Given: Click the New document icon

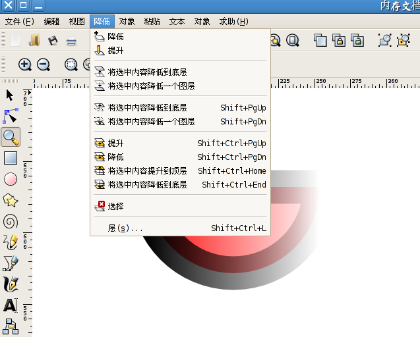Looking at the screenshot, I should pos(16,40).
